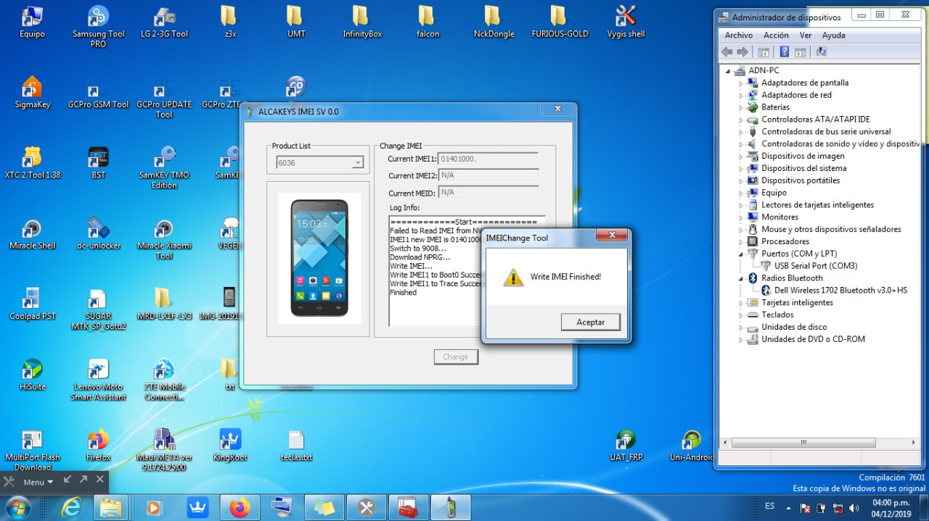
Task: Click the blue Help question mark toolbar icon
Action: (785, 52)
